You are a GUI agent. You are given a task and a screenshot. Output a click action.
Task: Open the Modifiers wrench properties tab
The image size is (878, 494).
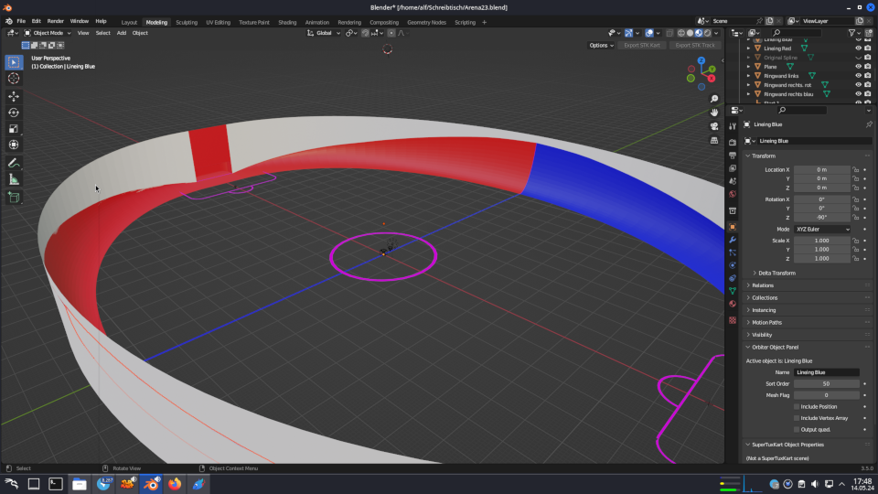[733, 240]
